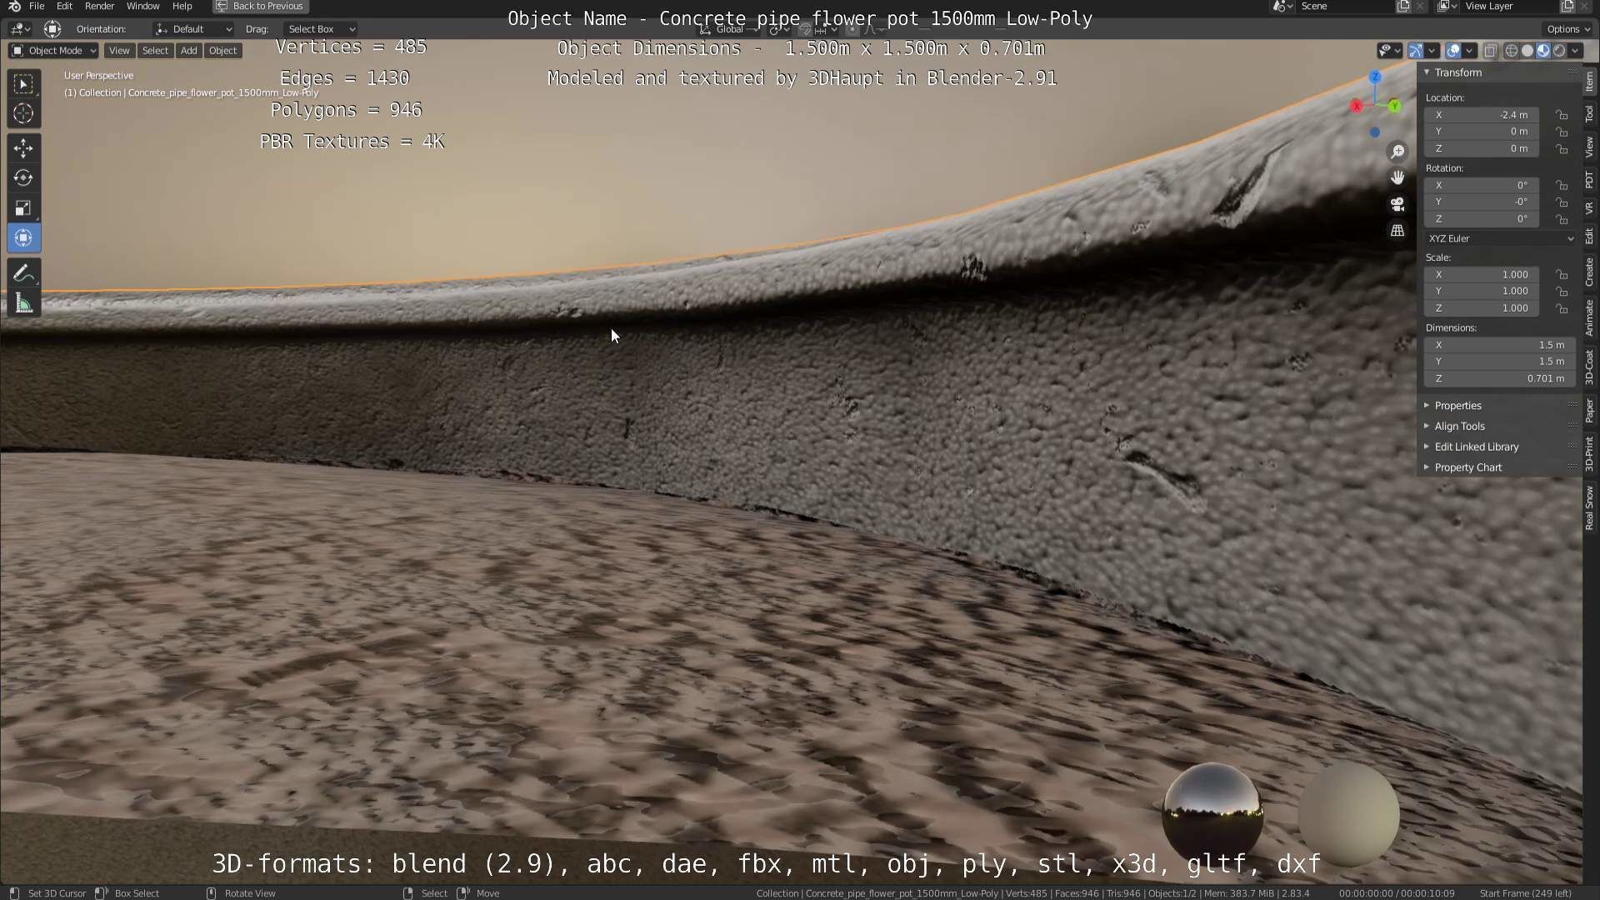The image size is (1600, 900).
Task: Click the green Y axis gizmo
Action: (1394, 106)
